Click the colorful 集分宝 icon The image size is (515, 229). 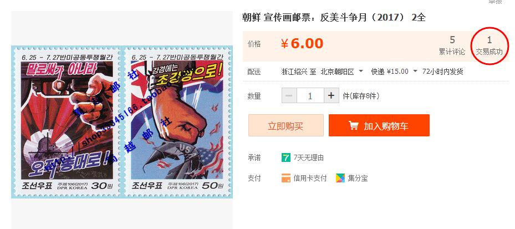click(x=340, y=178)
